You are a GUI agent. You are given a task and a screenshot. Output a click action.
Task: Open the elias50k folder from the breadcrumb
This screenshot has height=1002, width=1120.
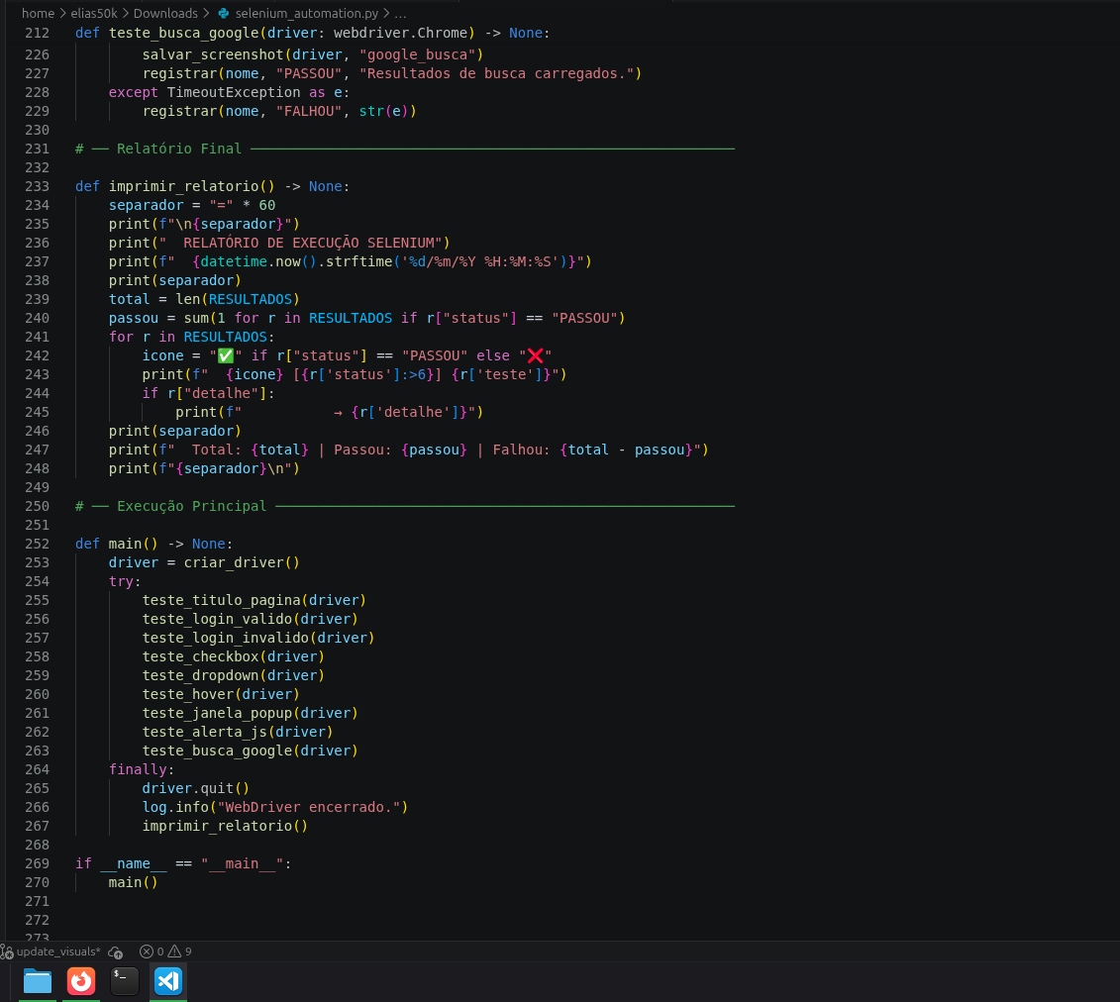(x=94, y=13)
